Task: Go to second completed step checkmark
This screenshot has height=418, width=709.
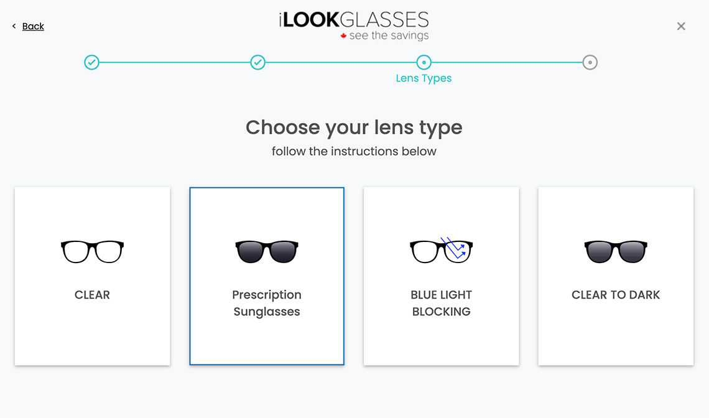Action: coord(257,62)
